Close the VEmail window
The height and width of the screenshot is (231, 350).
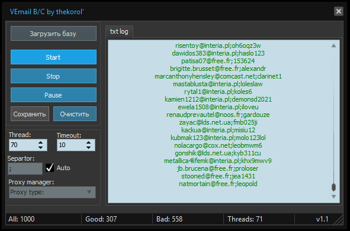(x=339, y=11)
